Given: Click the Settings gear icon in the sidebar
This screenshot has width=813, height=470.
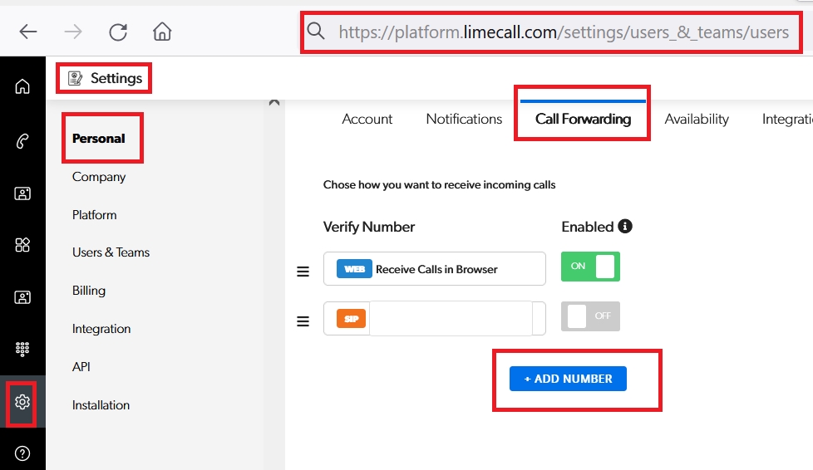Looking at the screenshot, I should tap(22, 402).
